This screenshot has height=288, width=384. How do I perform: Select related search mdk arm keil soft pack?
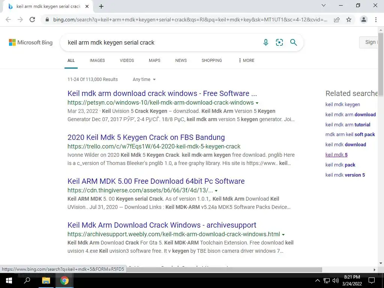[350, 135]
